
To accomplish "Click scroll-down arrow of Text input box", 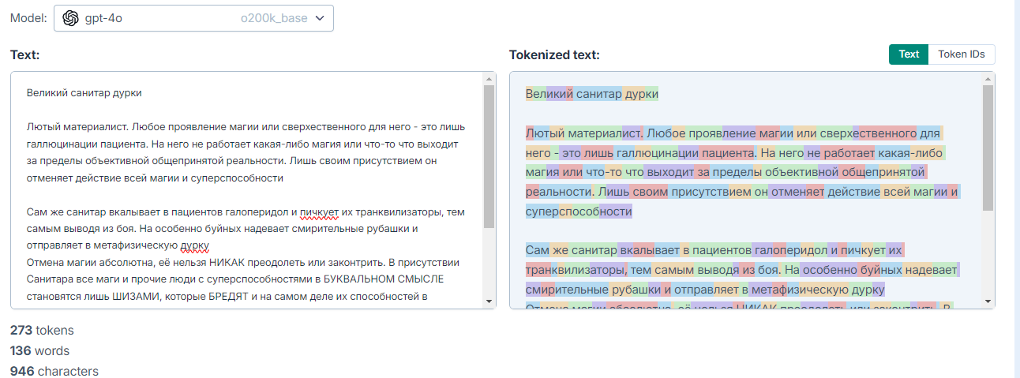I will coord(489,301).
